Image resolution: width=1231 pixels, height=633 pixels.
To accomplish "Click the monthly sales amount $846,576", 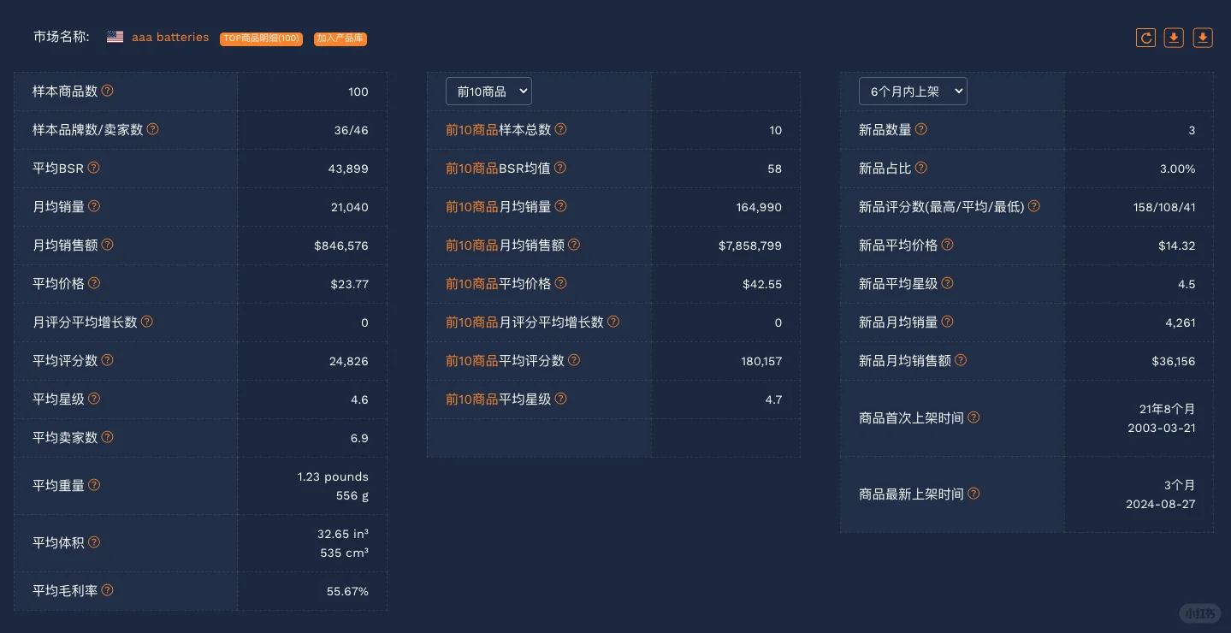I will pos(341,246).
